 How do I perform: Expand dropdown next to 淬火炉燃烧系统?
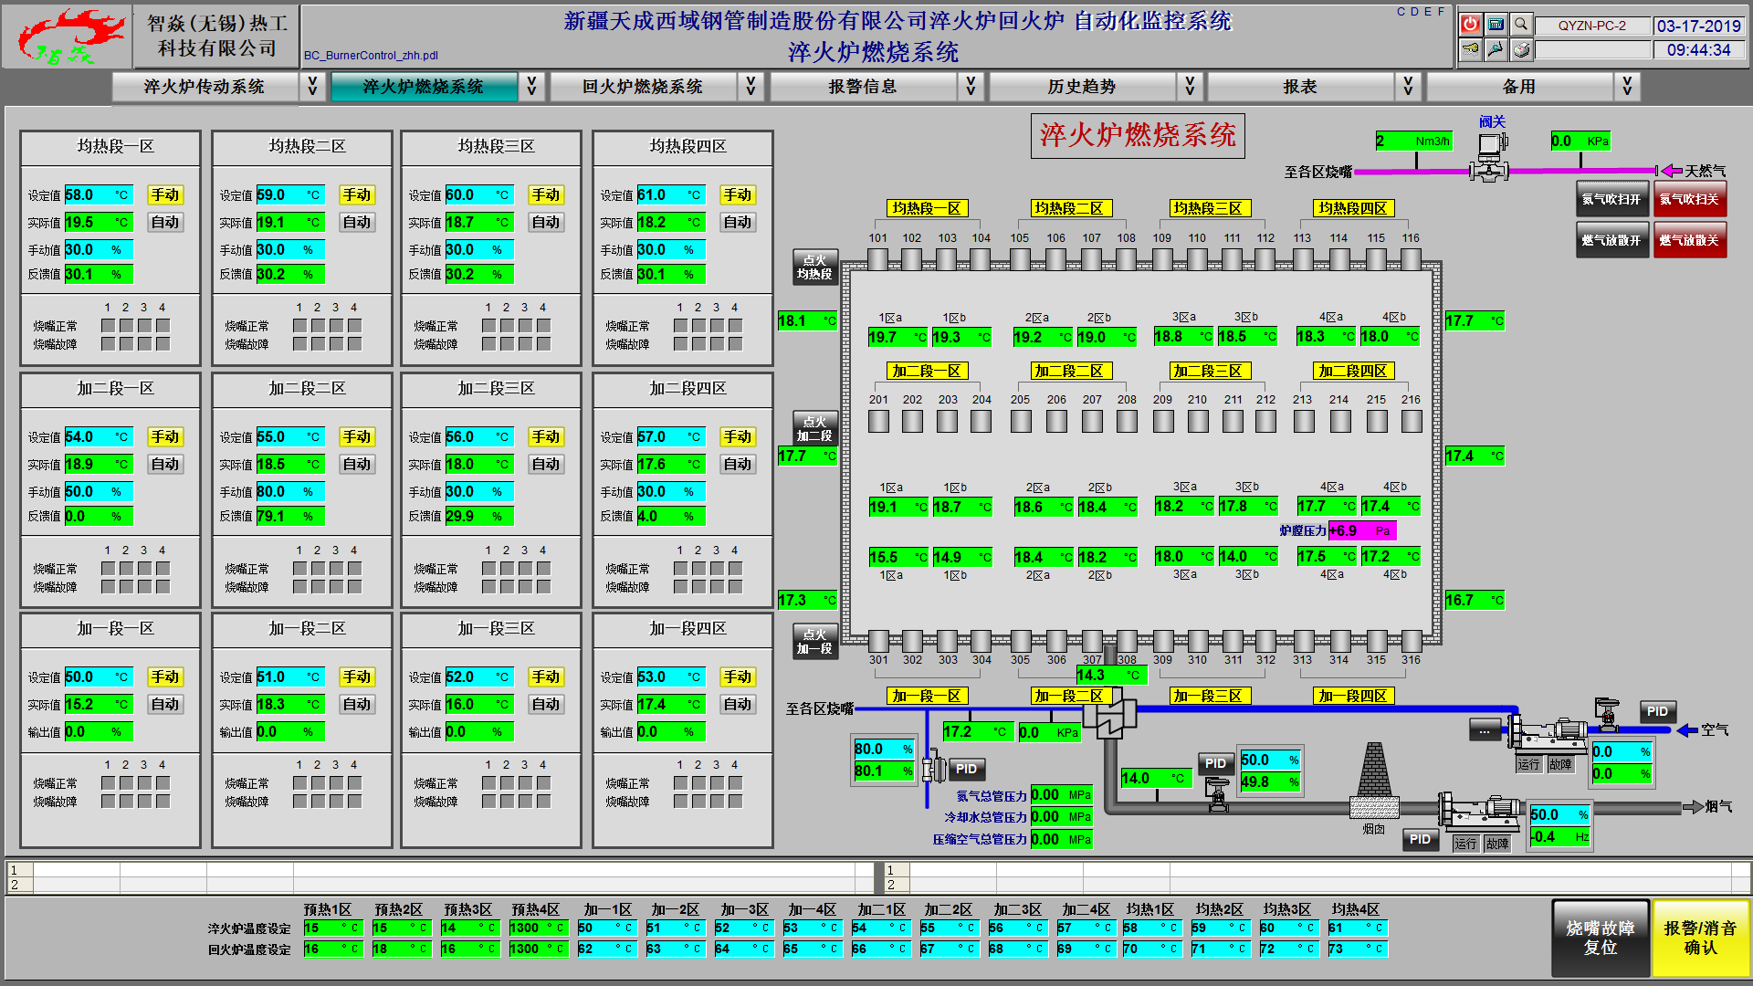531,87
